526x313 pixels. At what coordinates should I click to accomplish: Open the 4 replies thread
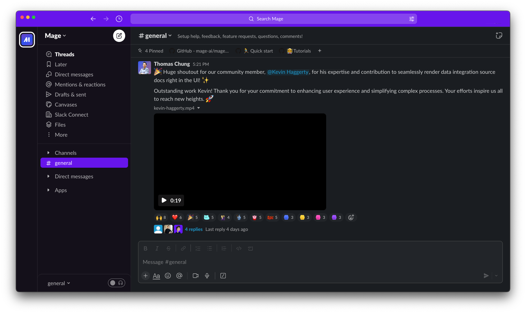[x=194, y=229]
